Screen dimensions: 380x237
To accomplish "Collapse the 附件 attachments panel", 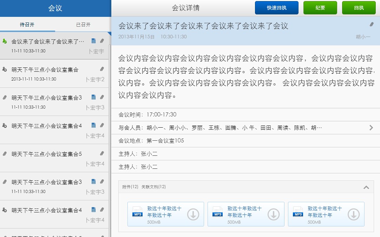I will pos(366,187).
